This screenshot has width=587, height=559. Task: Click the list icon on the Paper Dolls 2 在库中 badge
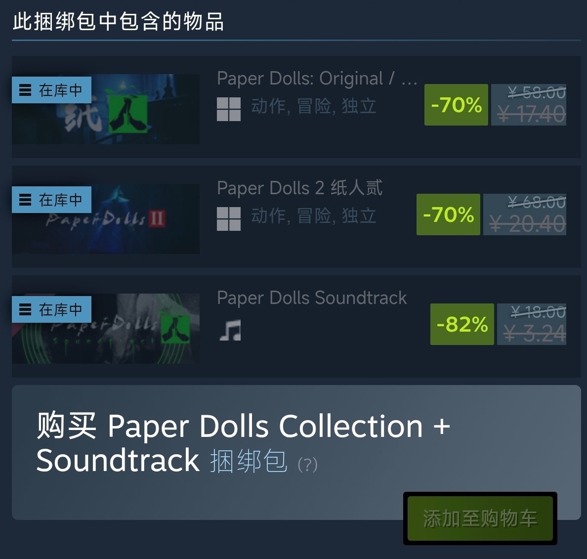pyautogui.click(x=25, y=200)
